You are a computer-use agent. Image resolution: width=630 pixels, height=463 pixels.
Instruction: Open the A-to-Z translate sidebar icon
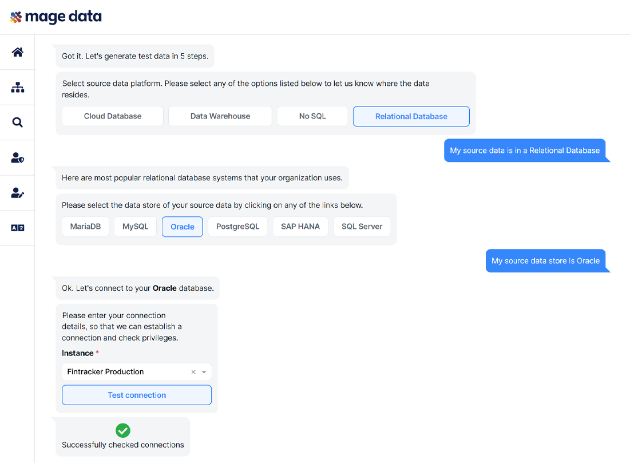pyautogui.click(x=18, y=228)
